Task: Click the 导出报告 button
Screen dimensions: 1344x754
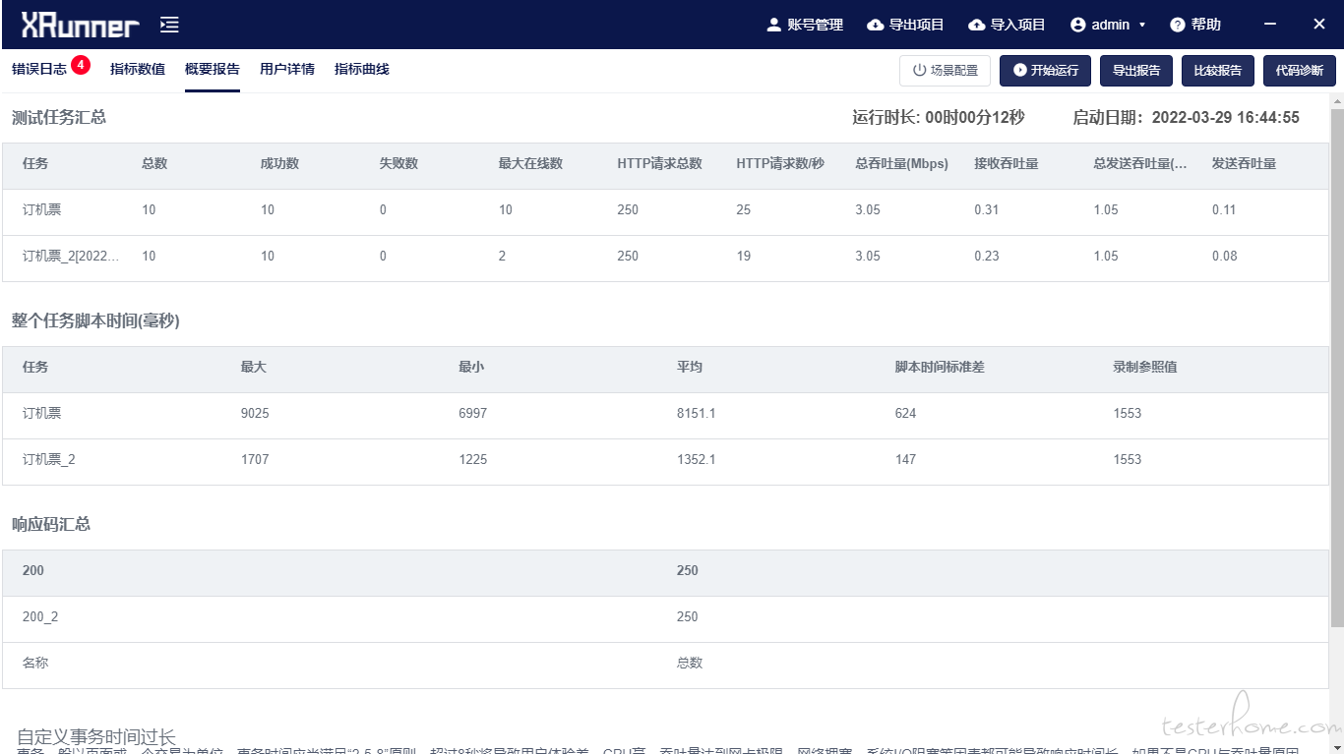Action: 1136,71
